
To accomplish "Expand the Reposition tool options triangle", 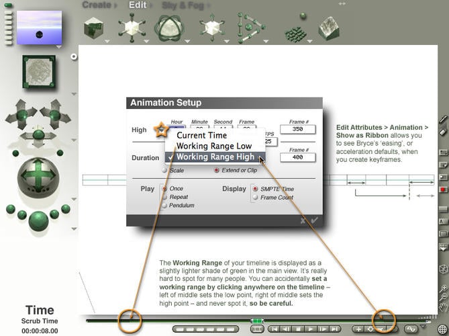I will coord(226,42).
